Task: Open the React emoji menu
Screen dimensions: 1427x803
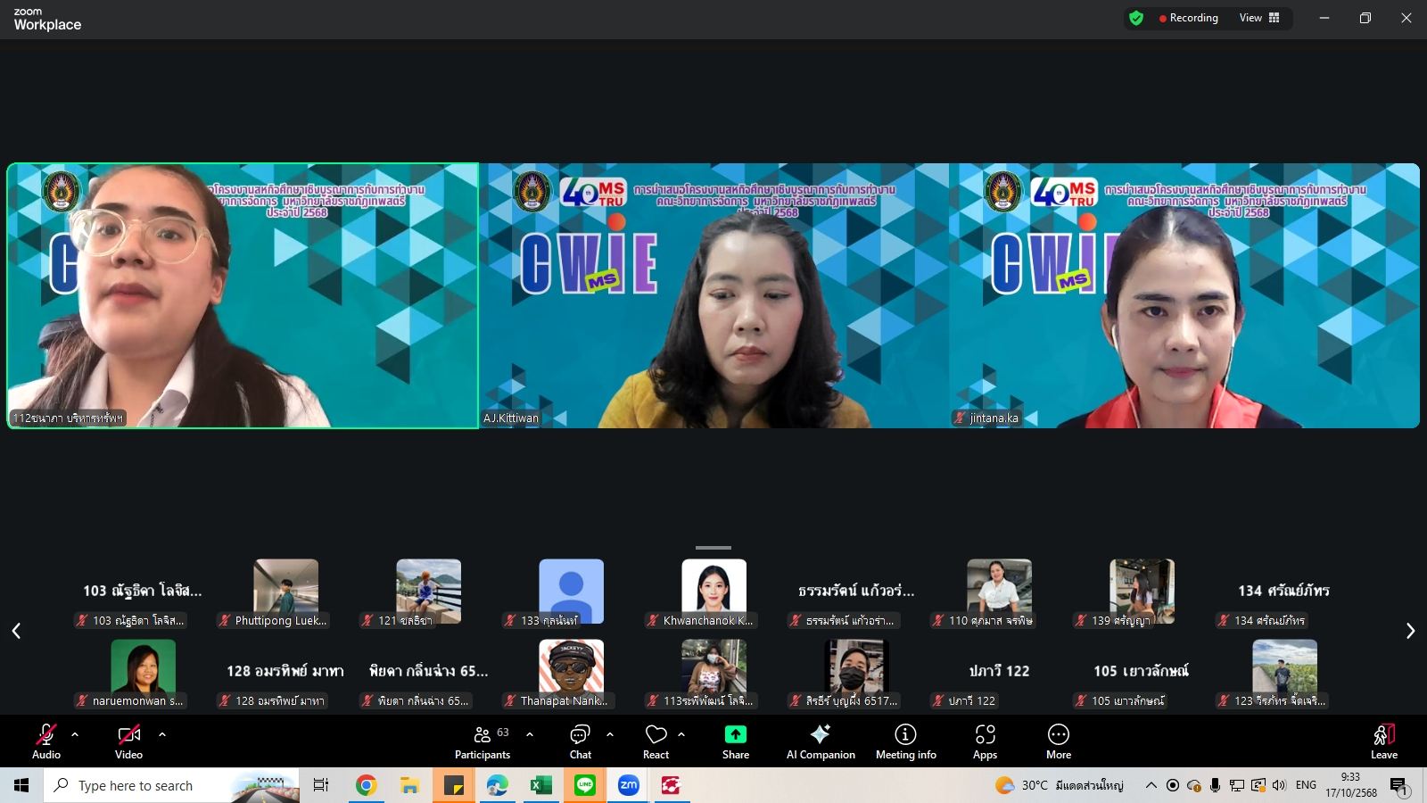Action: pos(656,741)
